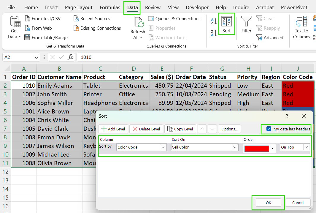
Task: Reapply the filter
Action: tap(268, 28)
